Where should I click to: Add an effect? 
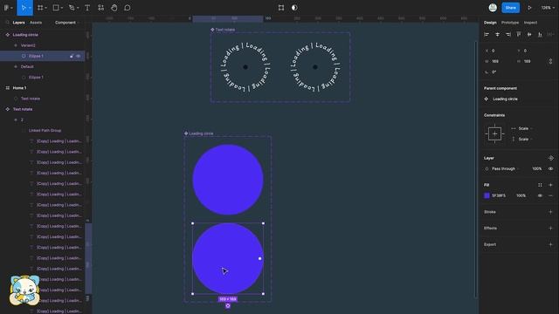tap(550, 229)
